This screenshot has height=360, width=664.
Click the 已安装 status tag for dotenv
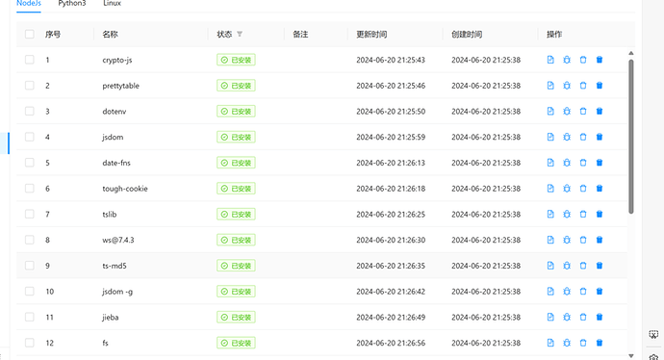tap(236, 111)
